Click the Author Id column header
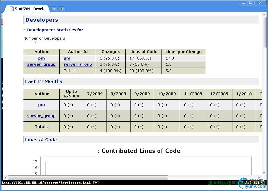The height and width of the screenshot is (191, 268). tap(78, 51)
